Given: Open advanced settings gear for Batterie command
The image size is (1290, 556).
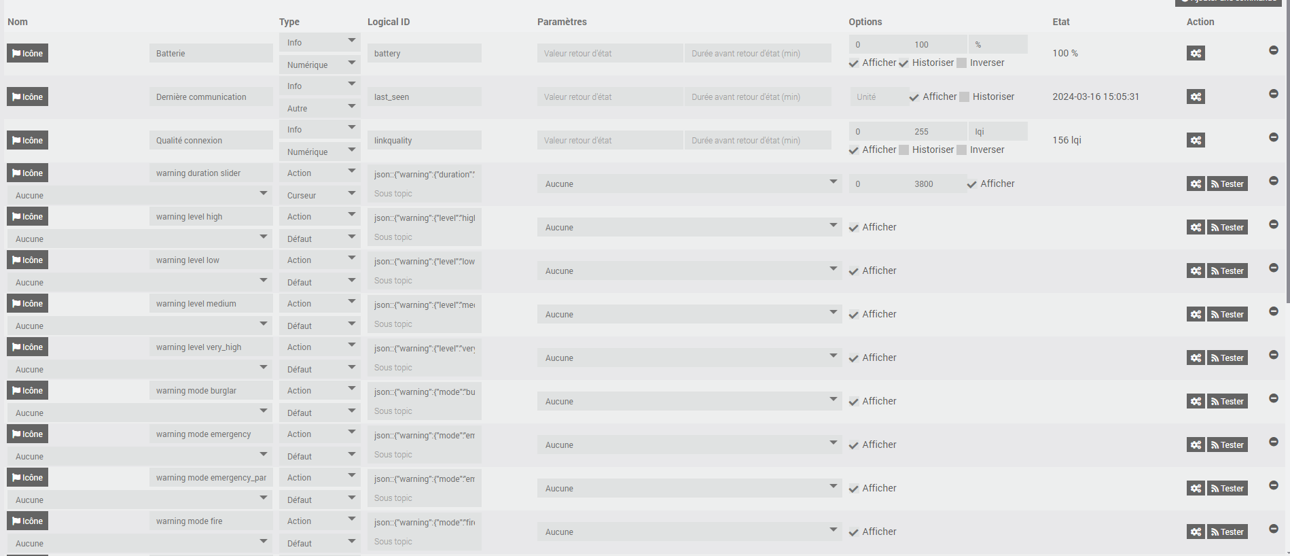Looking at the screenshot, I should click(x=1196, y=53).
